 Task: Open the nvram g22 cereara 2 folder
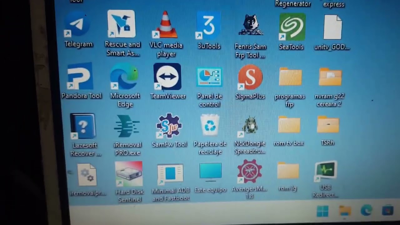(330, 77)
